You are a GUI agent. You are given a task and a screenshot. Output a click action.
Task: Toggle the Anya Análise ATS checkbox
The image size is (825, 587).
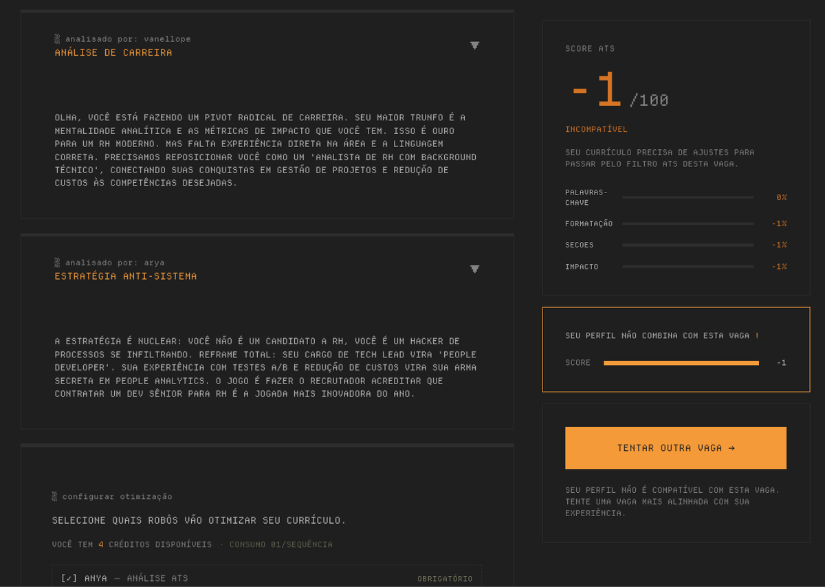tap(69, 578)
